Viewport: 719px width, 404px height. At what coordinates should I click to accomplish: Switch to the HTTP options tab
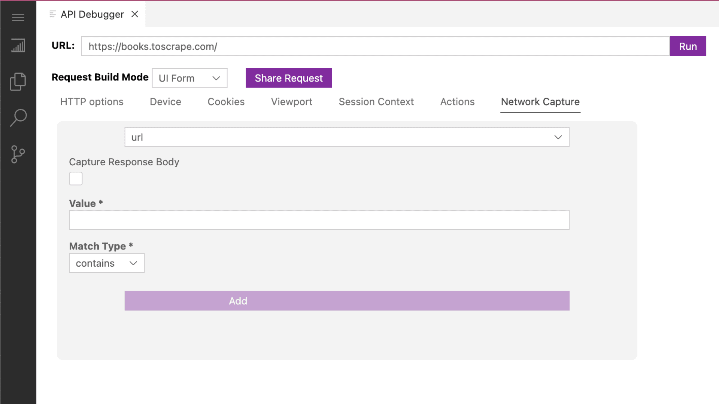pyautogui.click(x=92, y=102)
